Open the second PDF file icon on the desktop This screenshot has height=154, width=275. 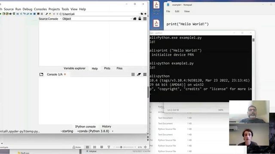tap(156, 24)
